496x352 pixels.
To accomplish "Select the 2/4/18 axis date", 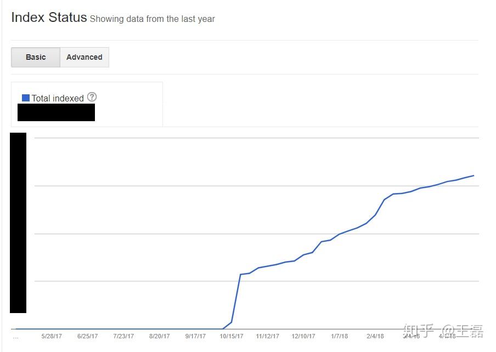I will 375,336.
